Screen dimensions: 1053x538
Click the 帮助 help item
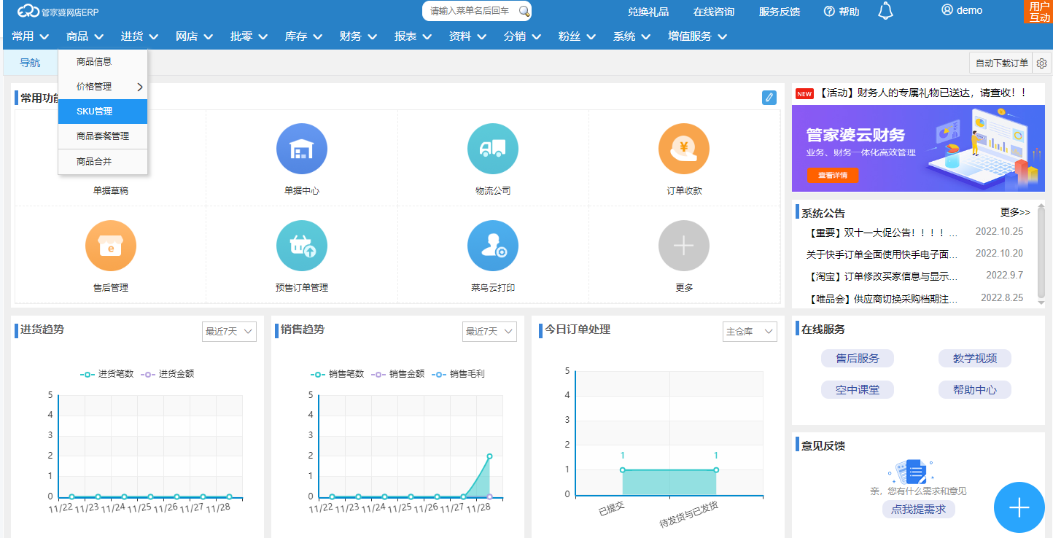[842, 12]
